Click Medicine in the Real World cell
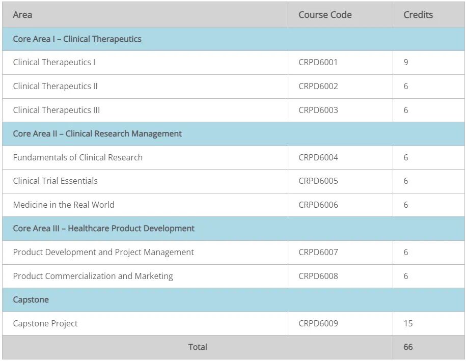The image size is (466, 361). pos(64,205)
